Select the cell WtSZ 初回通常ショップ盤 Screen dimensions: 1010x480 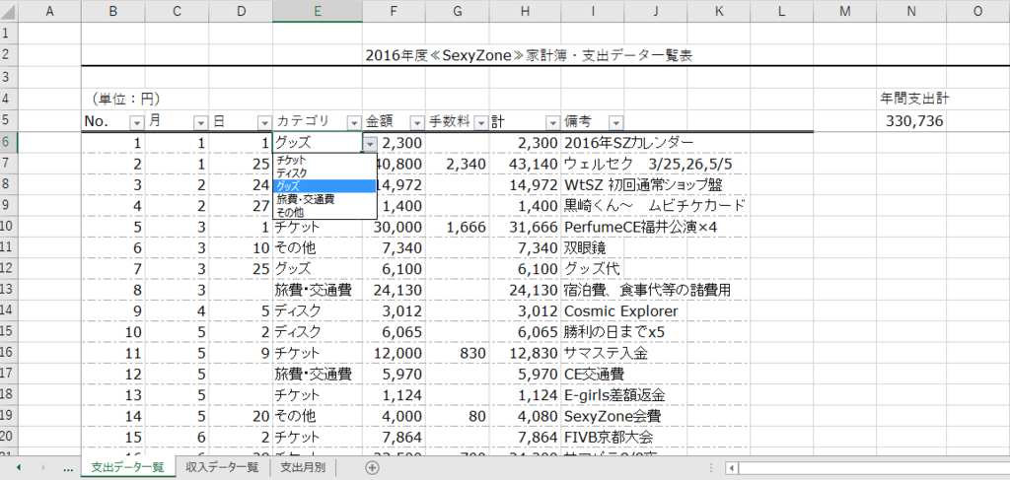(643, 185)
